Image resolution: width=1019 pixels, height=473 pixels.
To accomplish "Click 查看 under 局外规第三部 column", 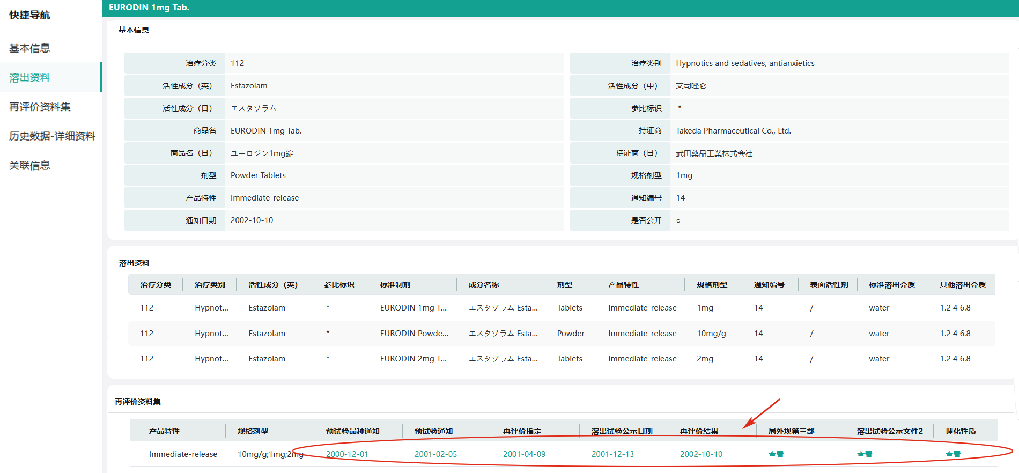I will (x=776, y=454).
